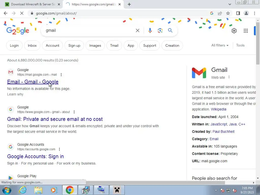The height and width of the screenshot is (195, 260).
Task: Open the Email - Gmail - Google result
Action: [x=33, y=82]
